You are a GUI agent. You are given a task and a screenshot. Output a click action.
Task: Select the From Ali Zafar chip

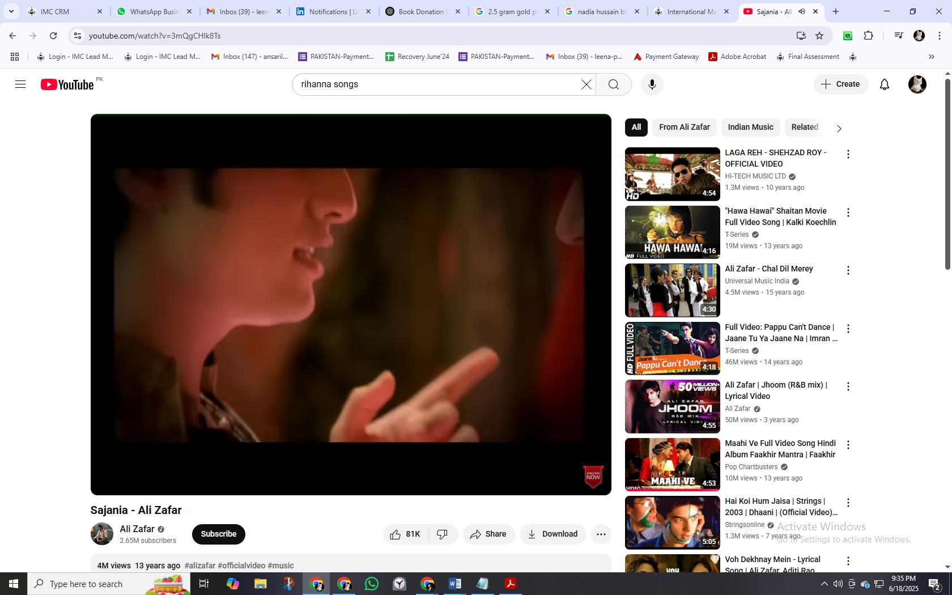click(685, 127)
